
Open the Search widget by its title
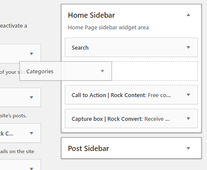click(80, 47)
